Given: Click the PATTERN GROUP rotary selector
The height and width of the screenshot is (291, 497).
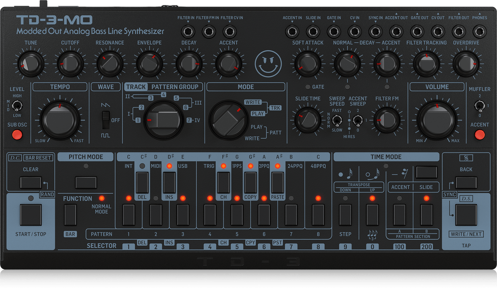Looking at the screenshot, I should tap(162, 120).
